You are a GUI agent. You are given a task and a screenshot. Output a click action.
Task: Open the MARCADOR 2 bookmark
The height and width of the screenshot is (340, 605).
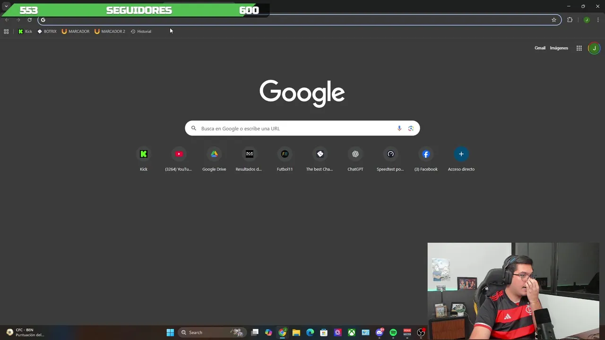[x=110, y=32]
